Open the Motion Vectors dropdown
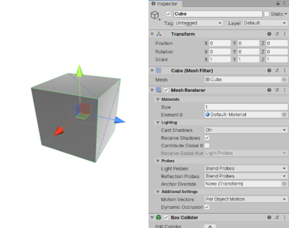 (x=246, y=199)
